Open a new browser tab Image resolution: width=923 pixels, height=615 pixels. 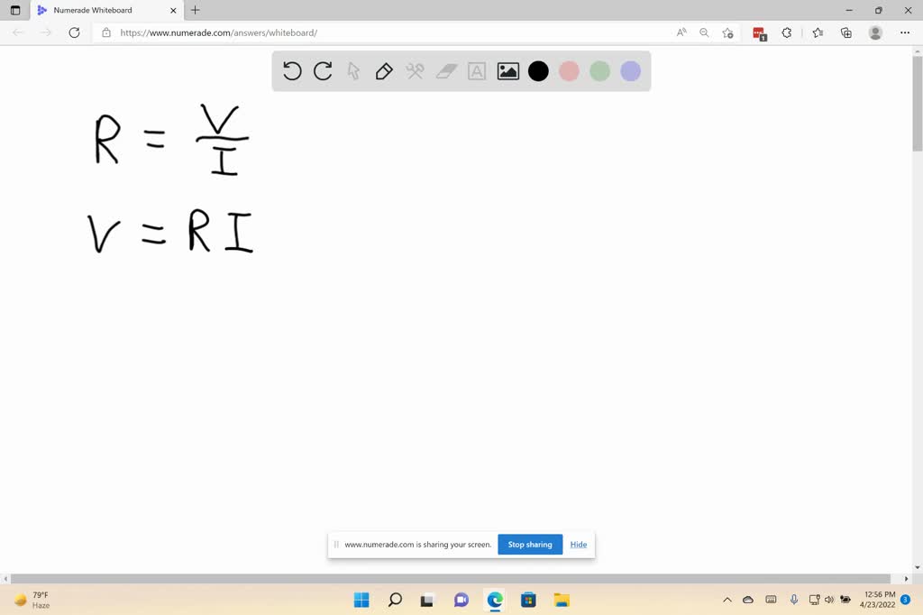(x=195, y=11)
